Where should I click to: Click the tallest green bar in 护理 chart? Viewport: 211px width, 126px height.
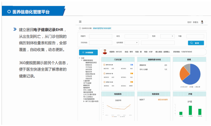tap(190, 110)
